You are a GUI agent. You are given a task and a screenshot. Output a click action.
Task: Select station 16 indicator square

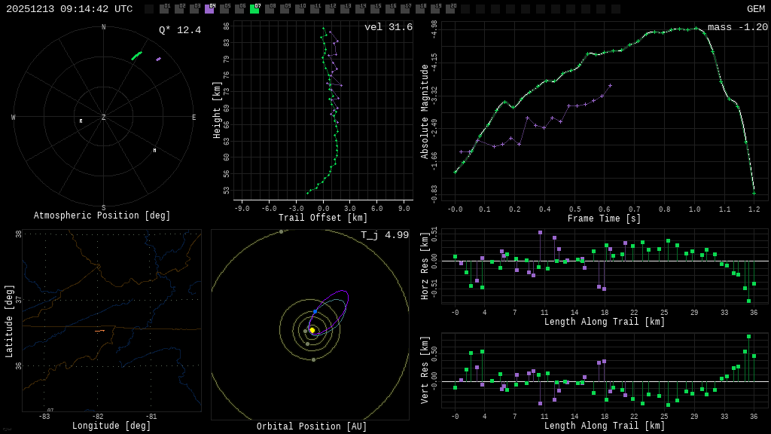click(390, 9)
